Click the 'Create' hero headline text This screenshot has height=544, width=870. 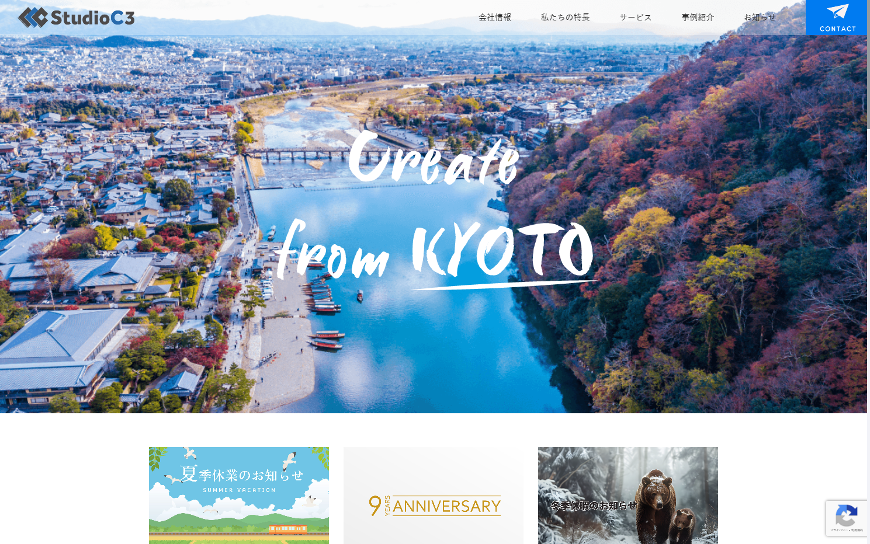[434, 156]
